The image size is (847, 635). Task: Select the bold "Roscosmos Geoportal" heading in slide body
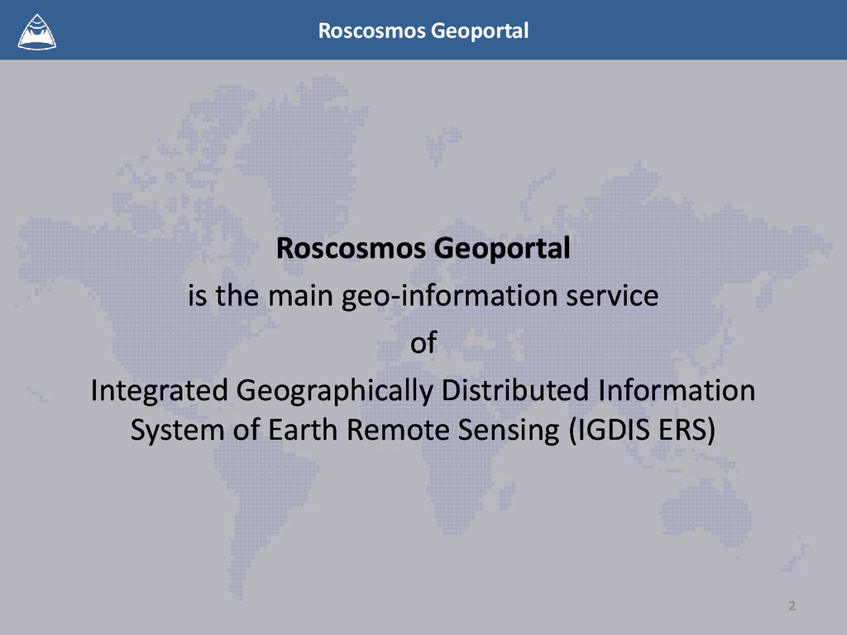click(x=423, y=248)
